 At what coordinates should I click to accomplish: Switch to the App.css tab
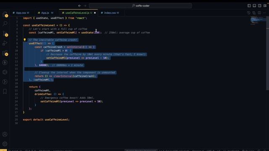point(21,13)
